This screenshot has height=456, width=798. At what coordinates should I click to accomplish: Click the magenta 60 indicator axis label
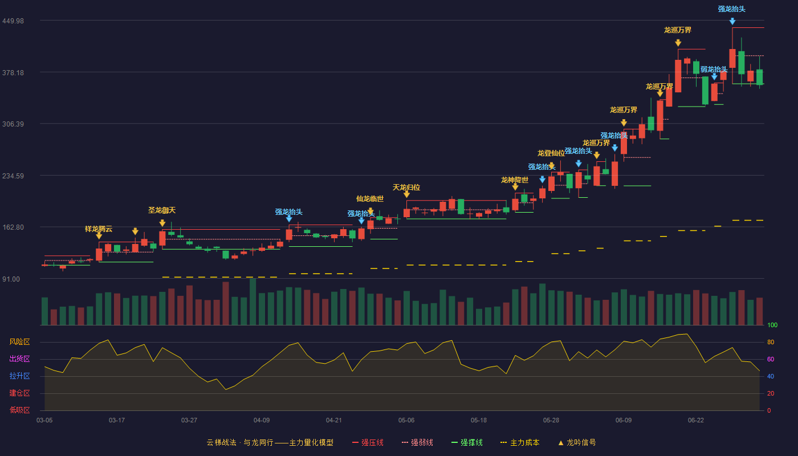pyautogui.click(x=771, y=360)
